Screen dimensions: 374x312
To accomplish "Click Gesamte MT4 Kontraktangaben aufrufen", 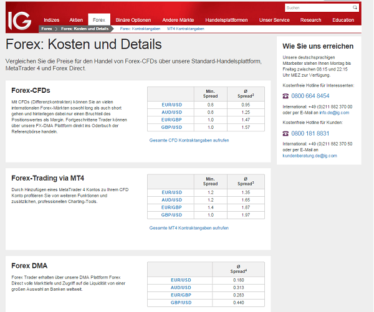I will click(189, 228).
